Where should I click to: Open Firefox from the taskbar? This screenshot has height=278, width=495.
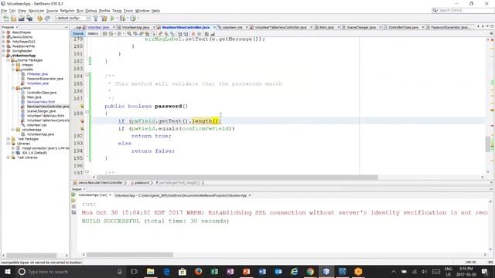(198, 271)
